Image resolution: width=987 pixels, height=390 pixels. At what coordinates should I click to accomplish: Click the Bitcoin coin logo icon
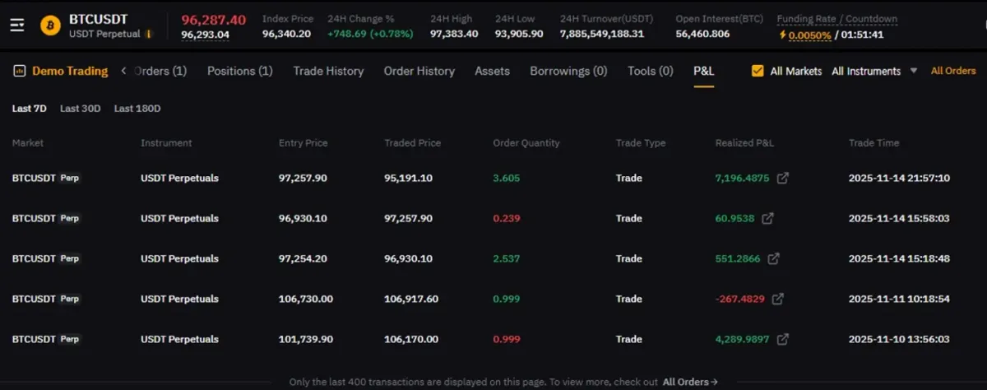coord(50,25)
